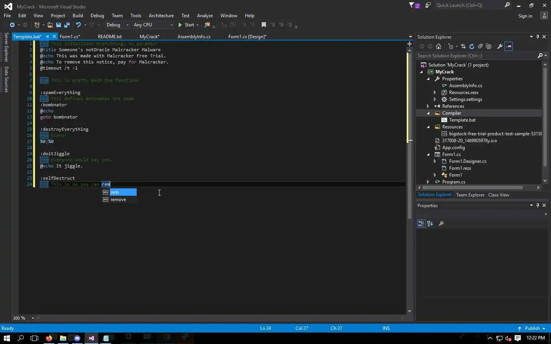This screenshot has width=551, height=344.
Task: Save the current file with the floppy icon
Action: pos(59,25)
